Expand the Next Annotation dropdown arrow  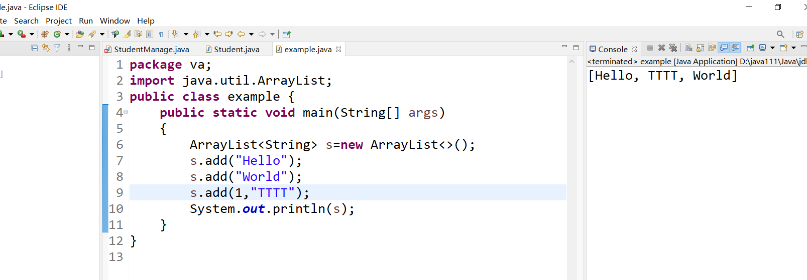(x=186, y=34)
